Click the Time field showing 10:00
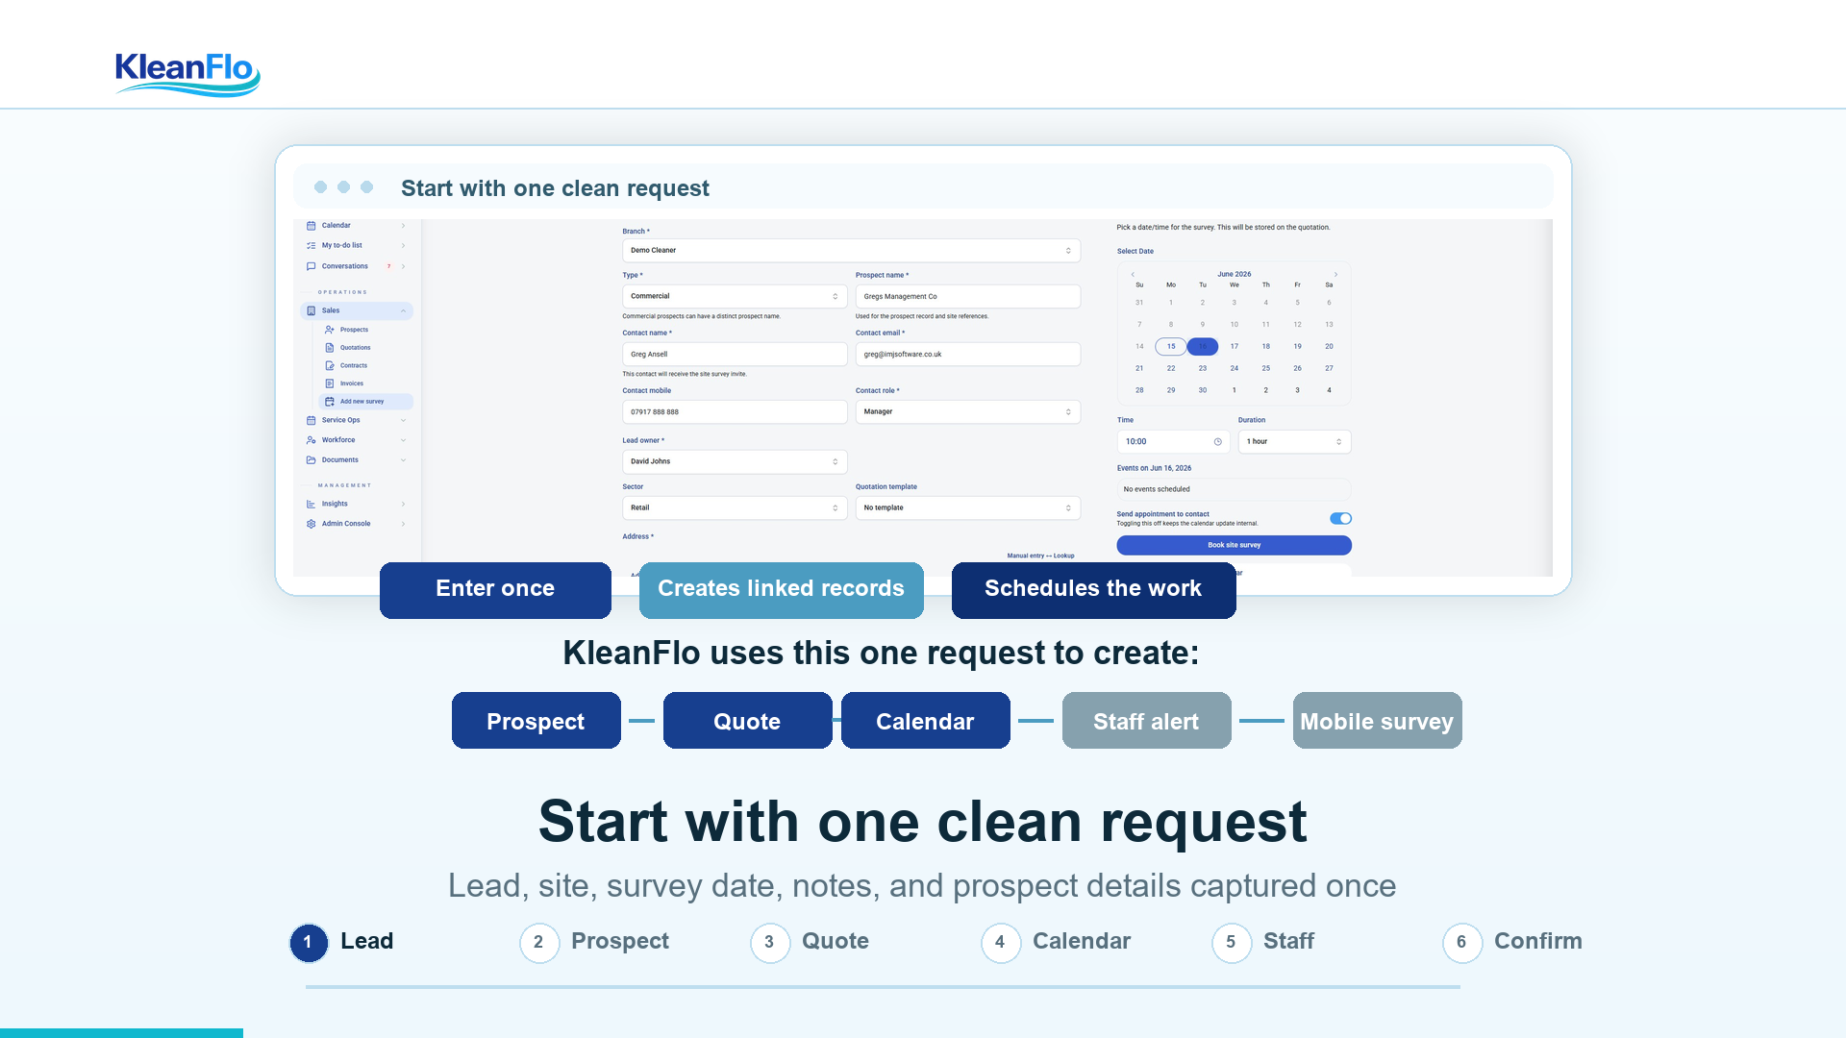The width and height of the screenshot is (1846, 1038). (x=1173, y=442)
